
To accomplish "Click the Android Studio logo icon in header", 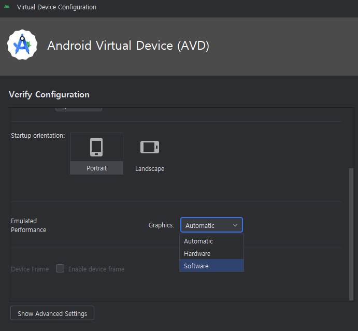I will [22, 45].
